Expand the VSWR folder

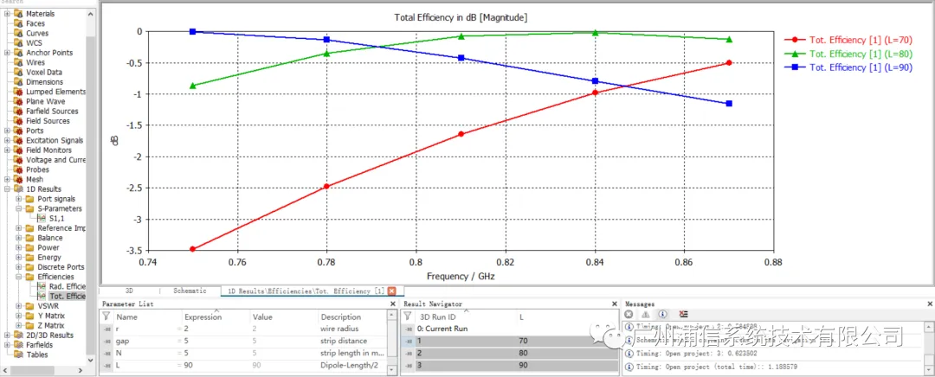coord(18,306)
